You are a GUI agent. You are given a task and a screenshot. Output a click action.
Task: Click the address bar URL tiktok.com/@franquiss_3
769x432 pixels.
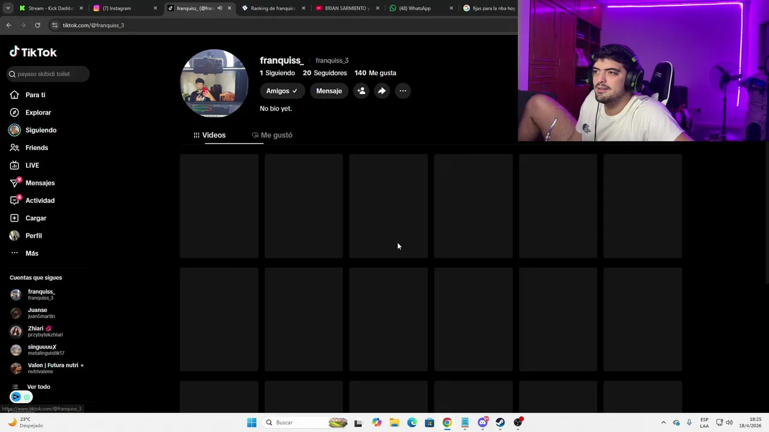[x=93, y=25]
